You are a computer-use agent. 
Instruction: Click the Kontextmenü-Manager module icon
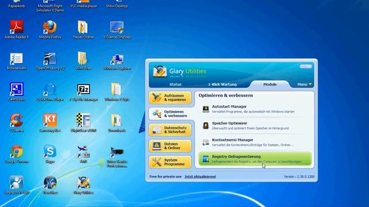[x=206, y=142]
